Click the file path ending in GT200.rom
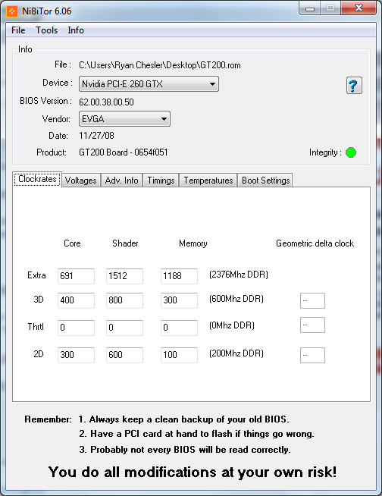Screen dimensions: 382x496 pos(160,65)
